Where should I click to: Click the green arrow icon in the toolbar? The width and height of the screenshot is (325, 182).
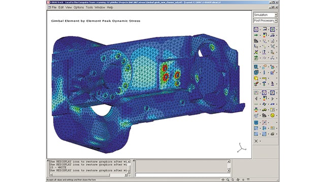tap(256, 35)
